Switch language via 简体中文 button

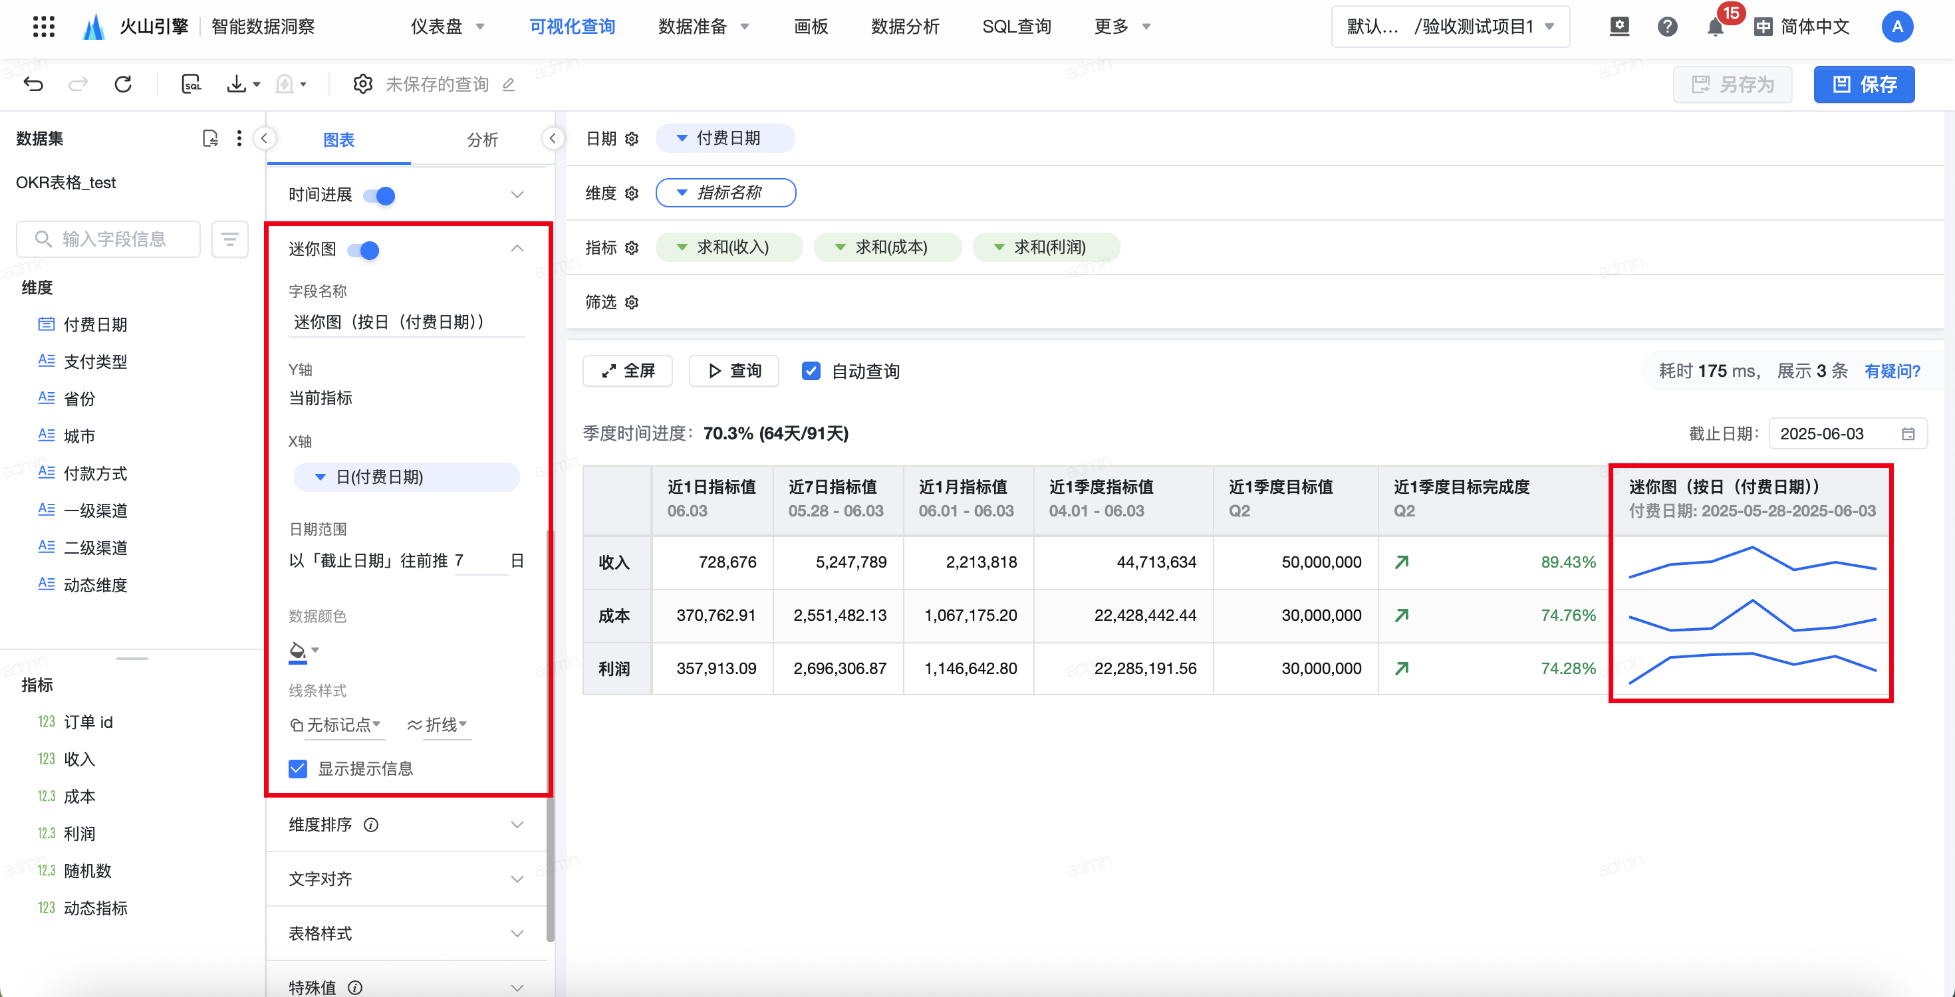click(1803, 27)
